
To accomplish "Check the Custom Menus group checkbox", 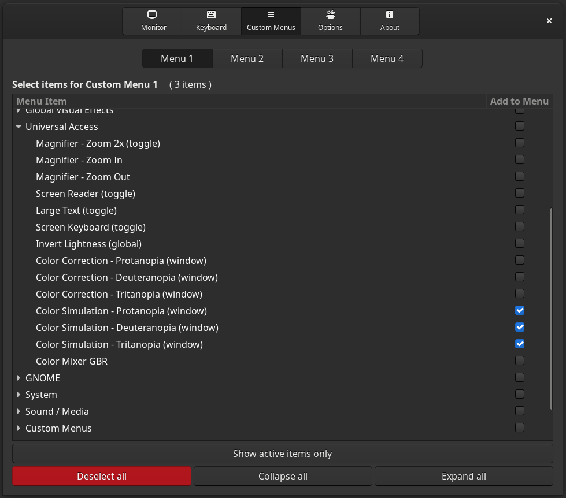I will 519,428.
